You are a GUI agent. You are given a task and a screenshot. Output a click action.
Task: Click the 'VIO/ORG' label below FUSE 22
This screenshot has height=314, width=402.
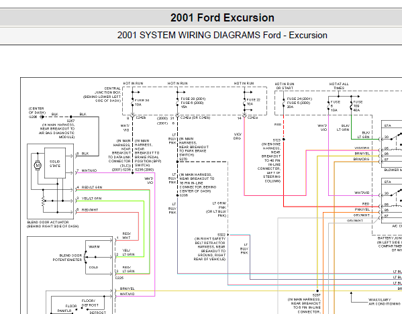[x=238, y=136]
